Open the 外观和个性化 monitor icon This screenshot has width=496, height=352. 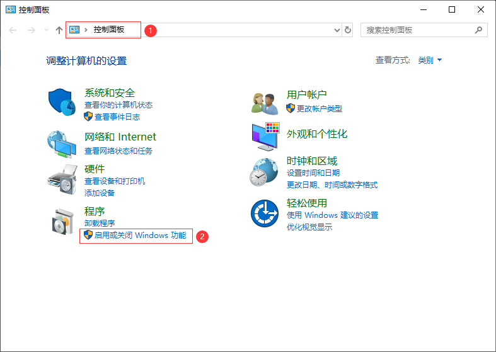coord(265,137)
